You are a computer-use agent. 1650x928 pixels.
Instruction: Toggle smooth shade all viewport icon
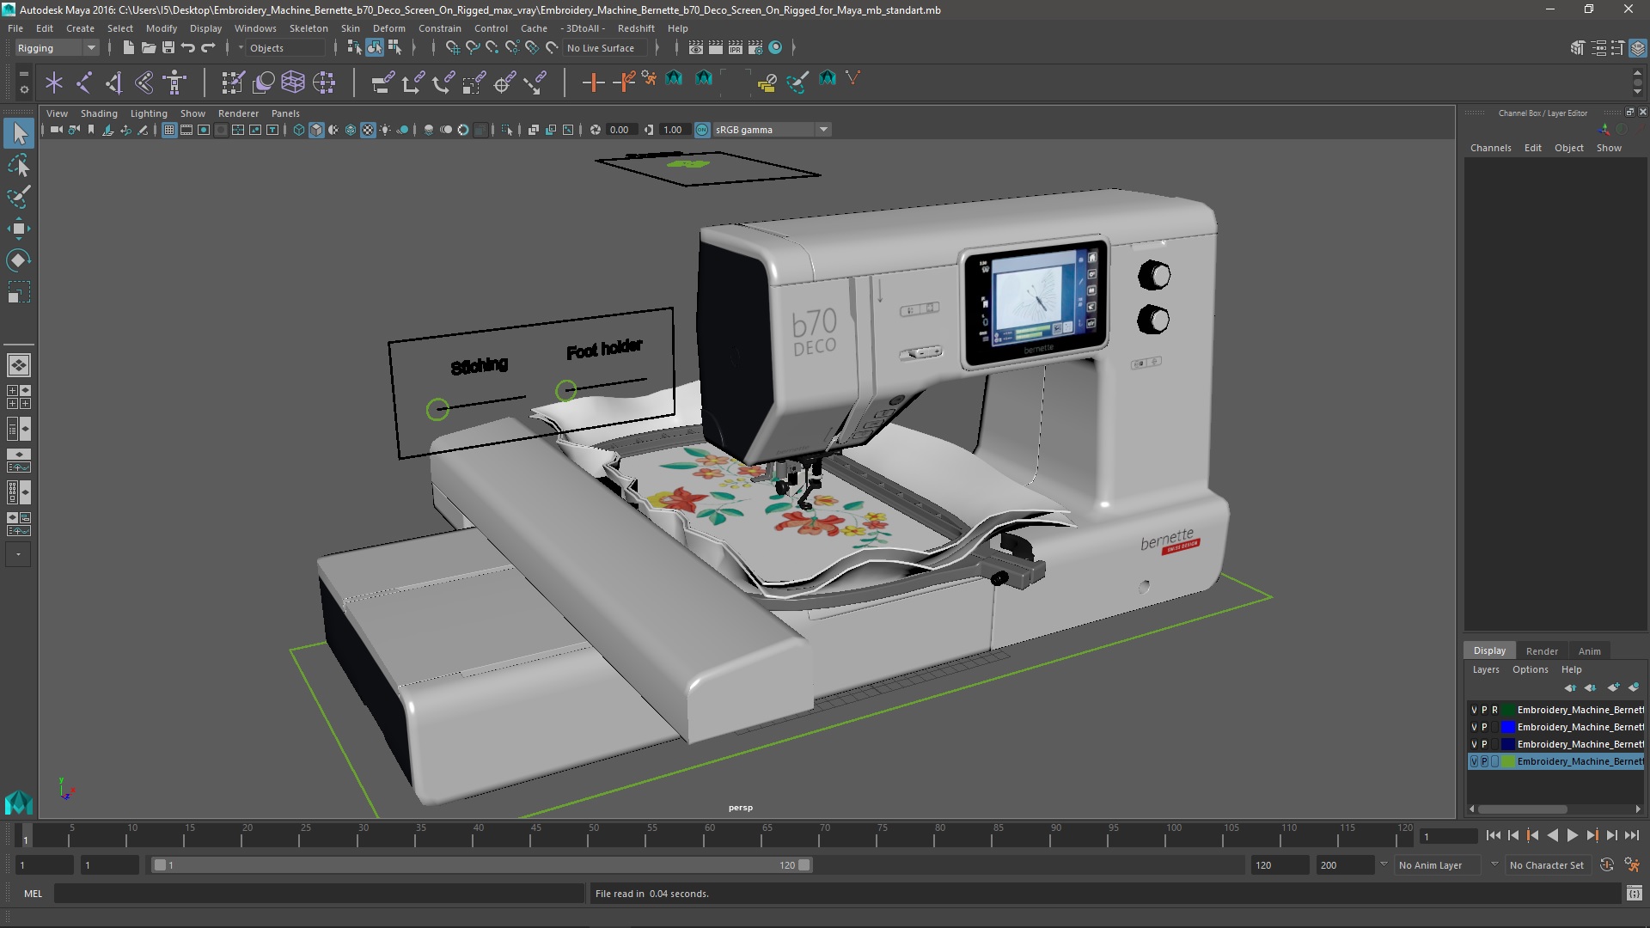tap(316, 130)
